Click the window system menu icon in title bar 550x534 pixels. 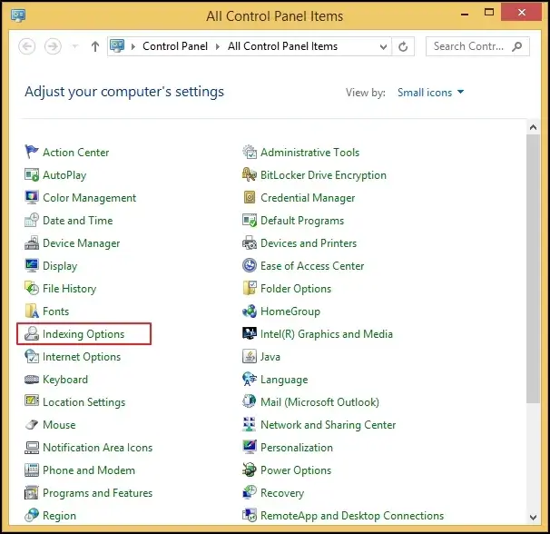point(18,15)
